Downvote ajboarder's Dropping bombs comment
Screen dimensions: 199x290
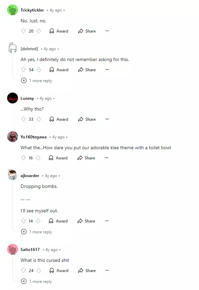click(x=38, y=221)
